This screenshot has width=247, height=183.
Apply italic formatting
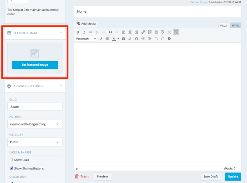click(x=84, y=32)
